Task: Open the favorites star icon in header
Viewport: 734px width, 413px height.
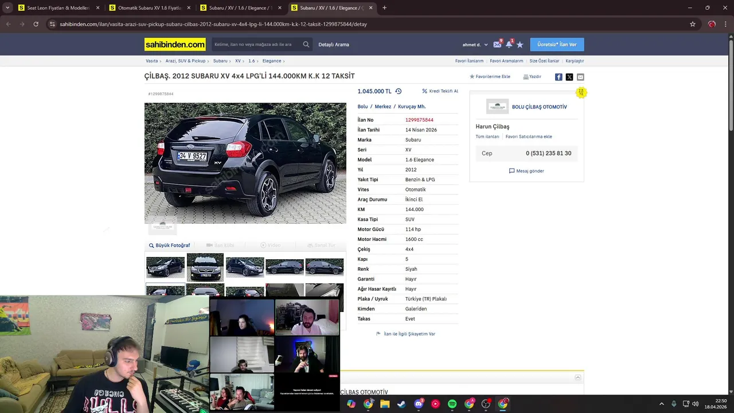Action: [520, 44]
